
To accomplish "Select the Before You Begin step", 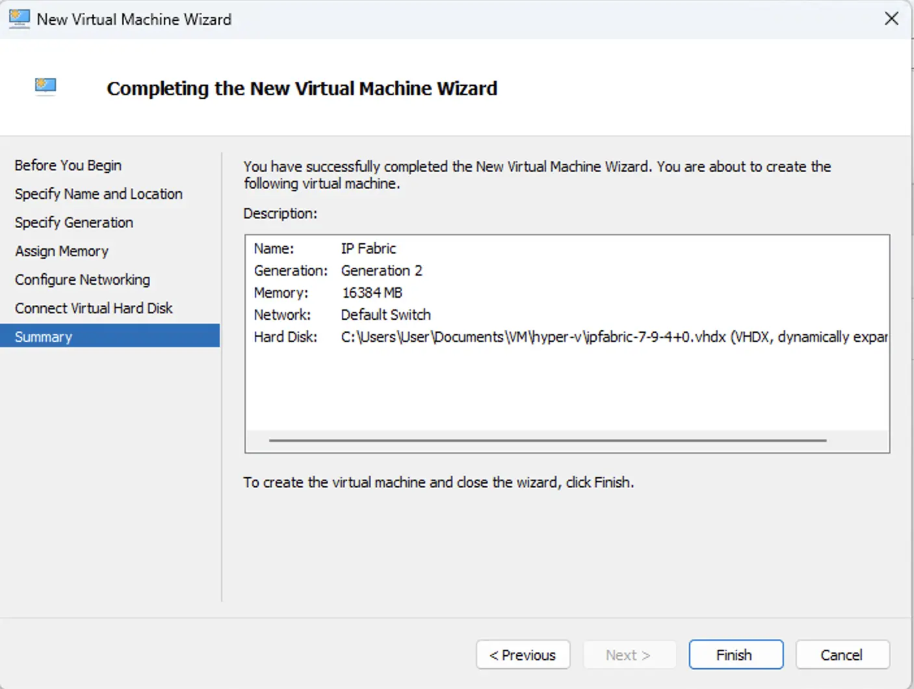I will tap(68, 165).
